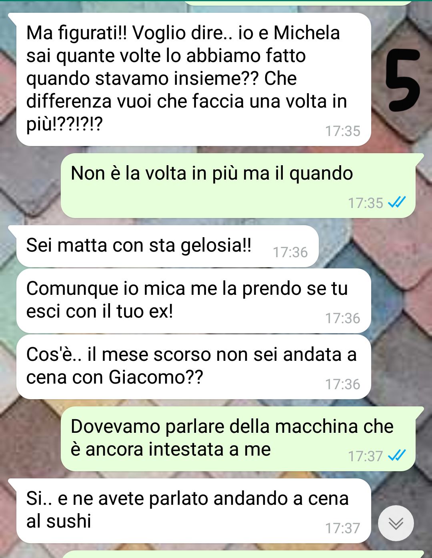The height and width of the screenshot is (558, 432).
Task: Select message 'Comunque io mica me la prendo'
Action: pyautogui.click(x=194, y=301)
